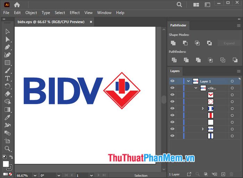Hide the blue bars bottom sublayer

(172, 136)
